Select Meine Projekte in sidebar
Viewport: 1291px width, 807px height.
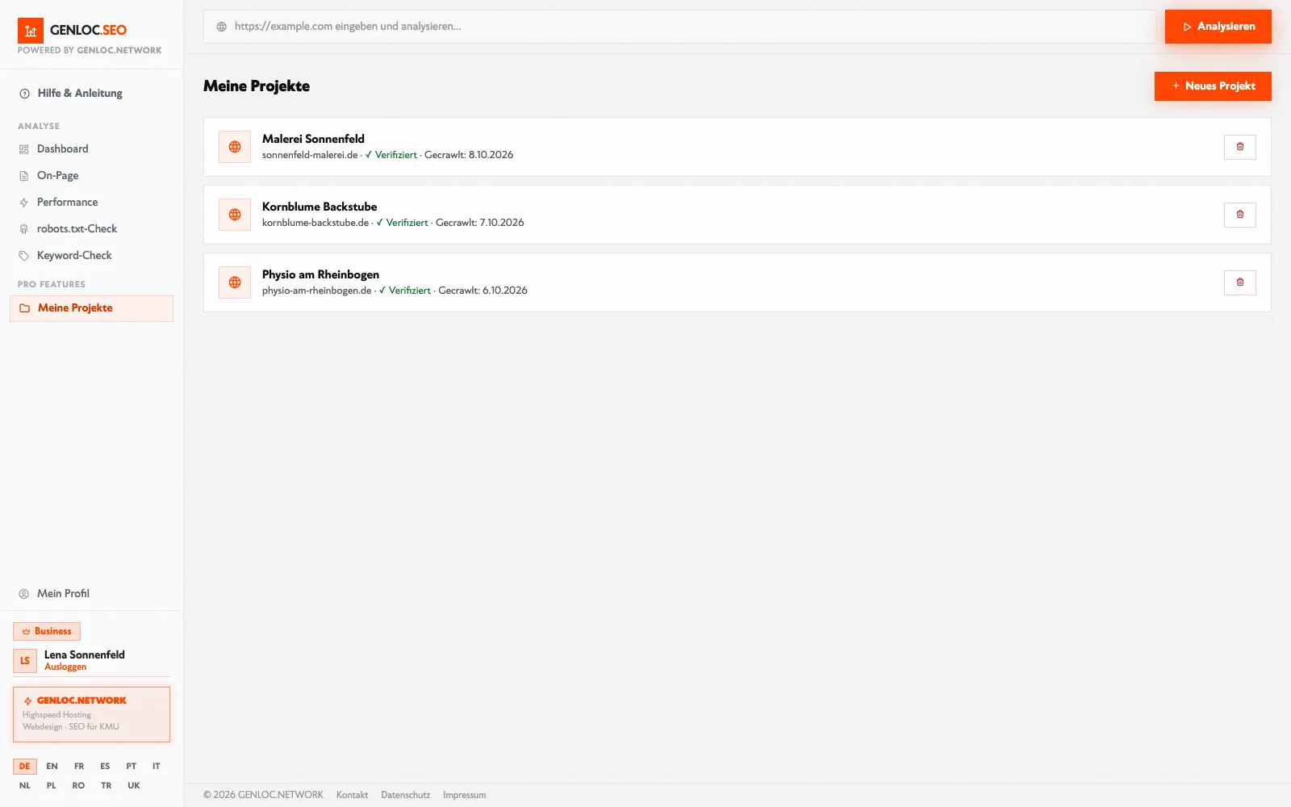(91, 308)
